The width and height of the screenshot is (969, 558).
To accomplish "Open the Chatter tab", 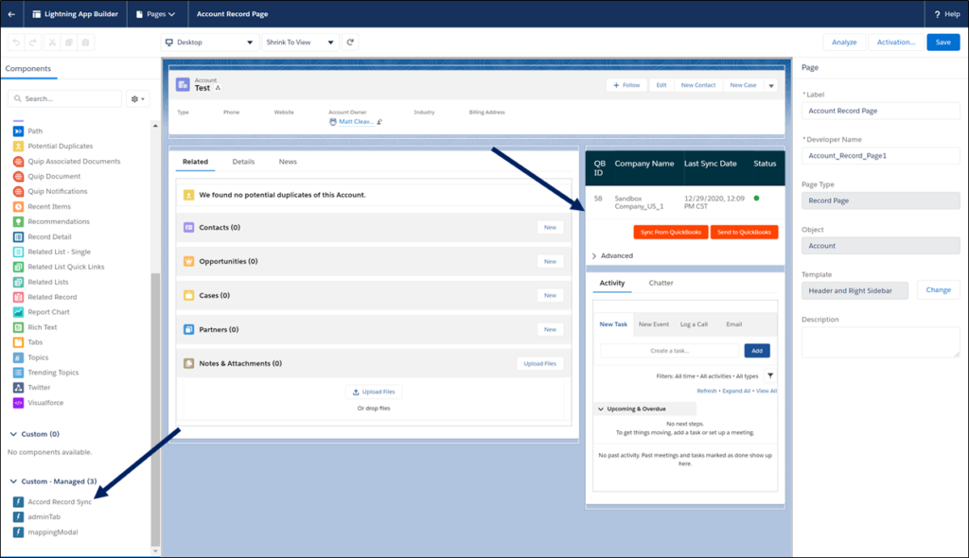I will [661, 283].
